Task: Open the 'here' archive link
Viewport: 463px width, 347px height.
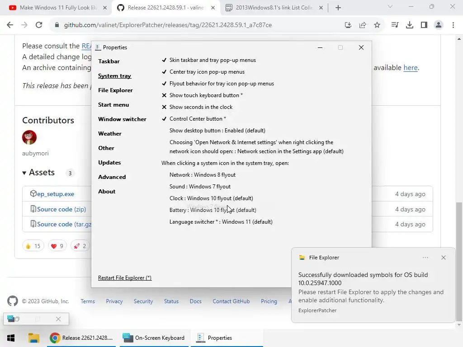Action: (411, 68)
